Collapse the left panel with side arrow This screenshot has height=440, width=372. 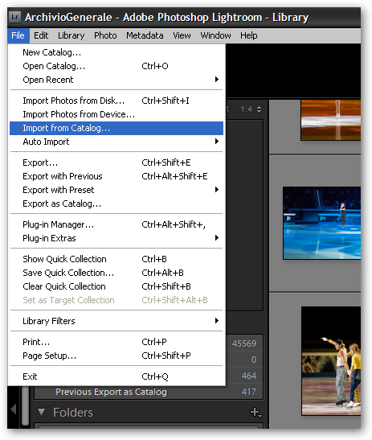13,409
